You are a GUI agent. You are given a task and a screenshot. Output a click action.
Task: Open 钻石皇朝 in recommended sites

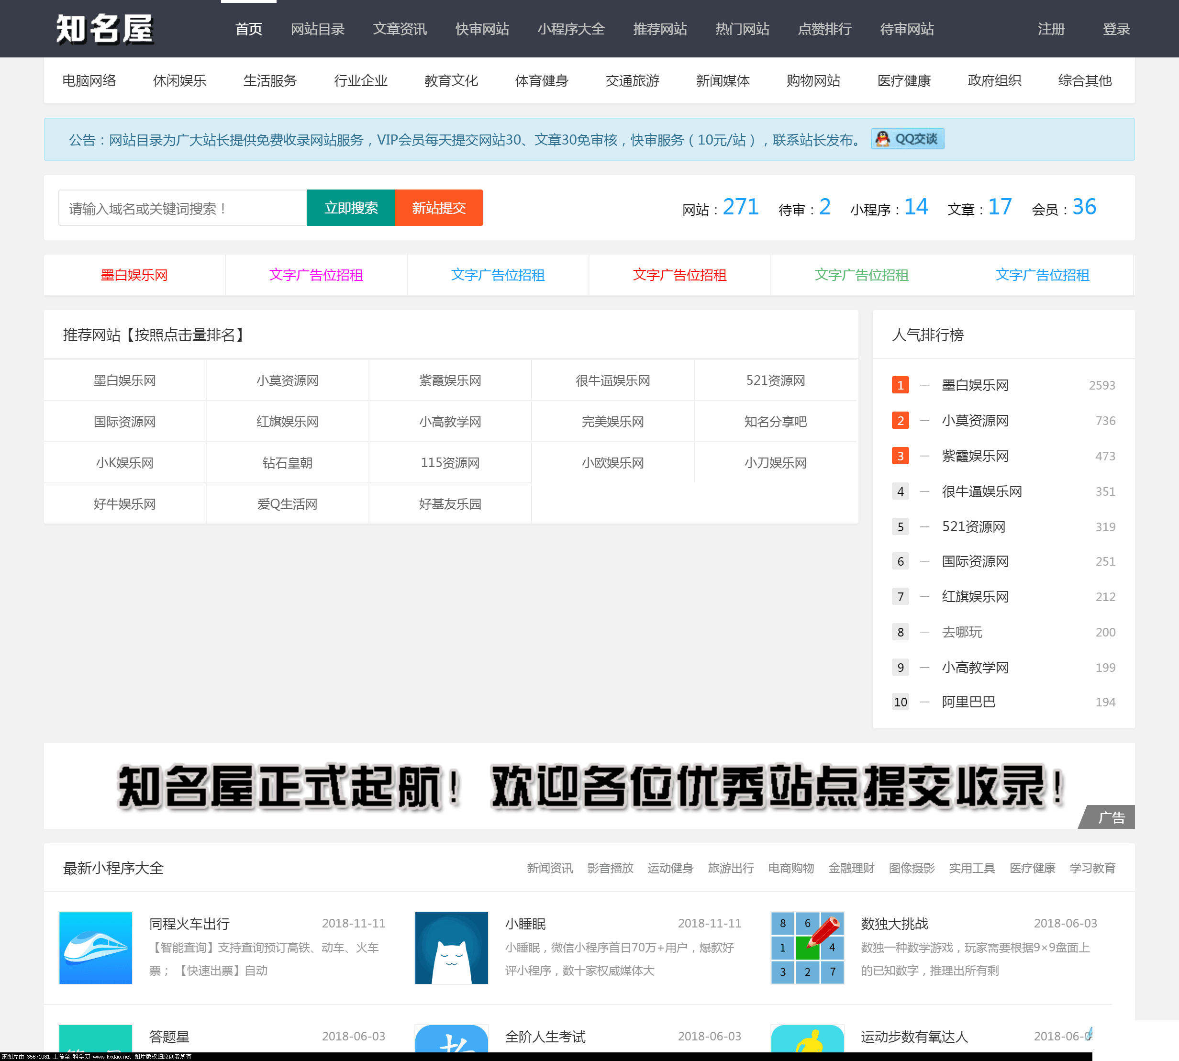pos(287,463)
